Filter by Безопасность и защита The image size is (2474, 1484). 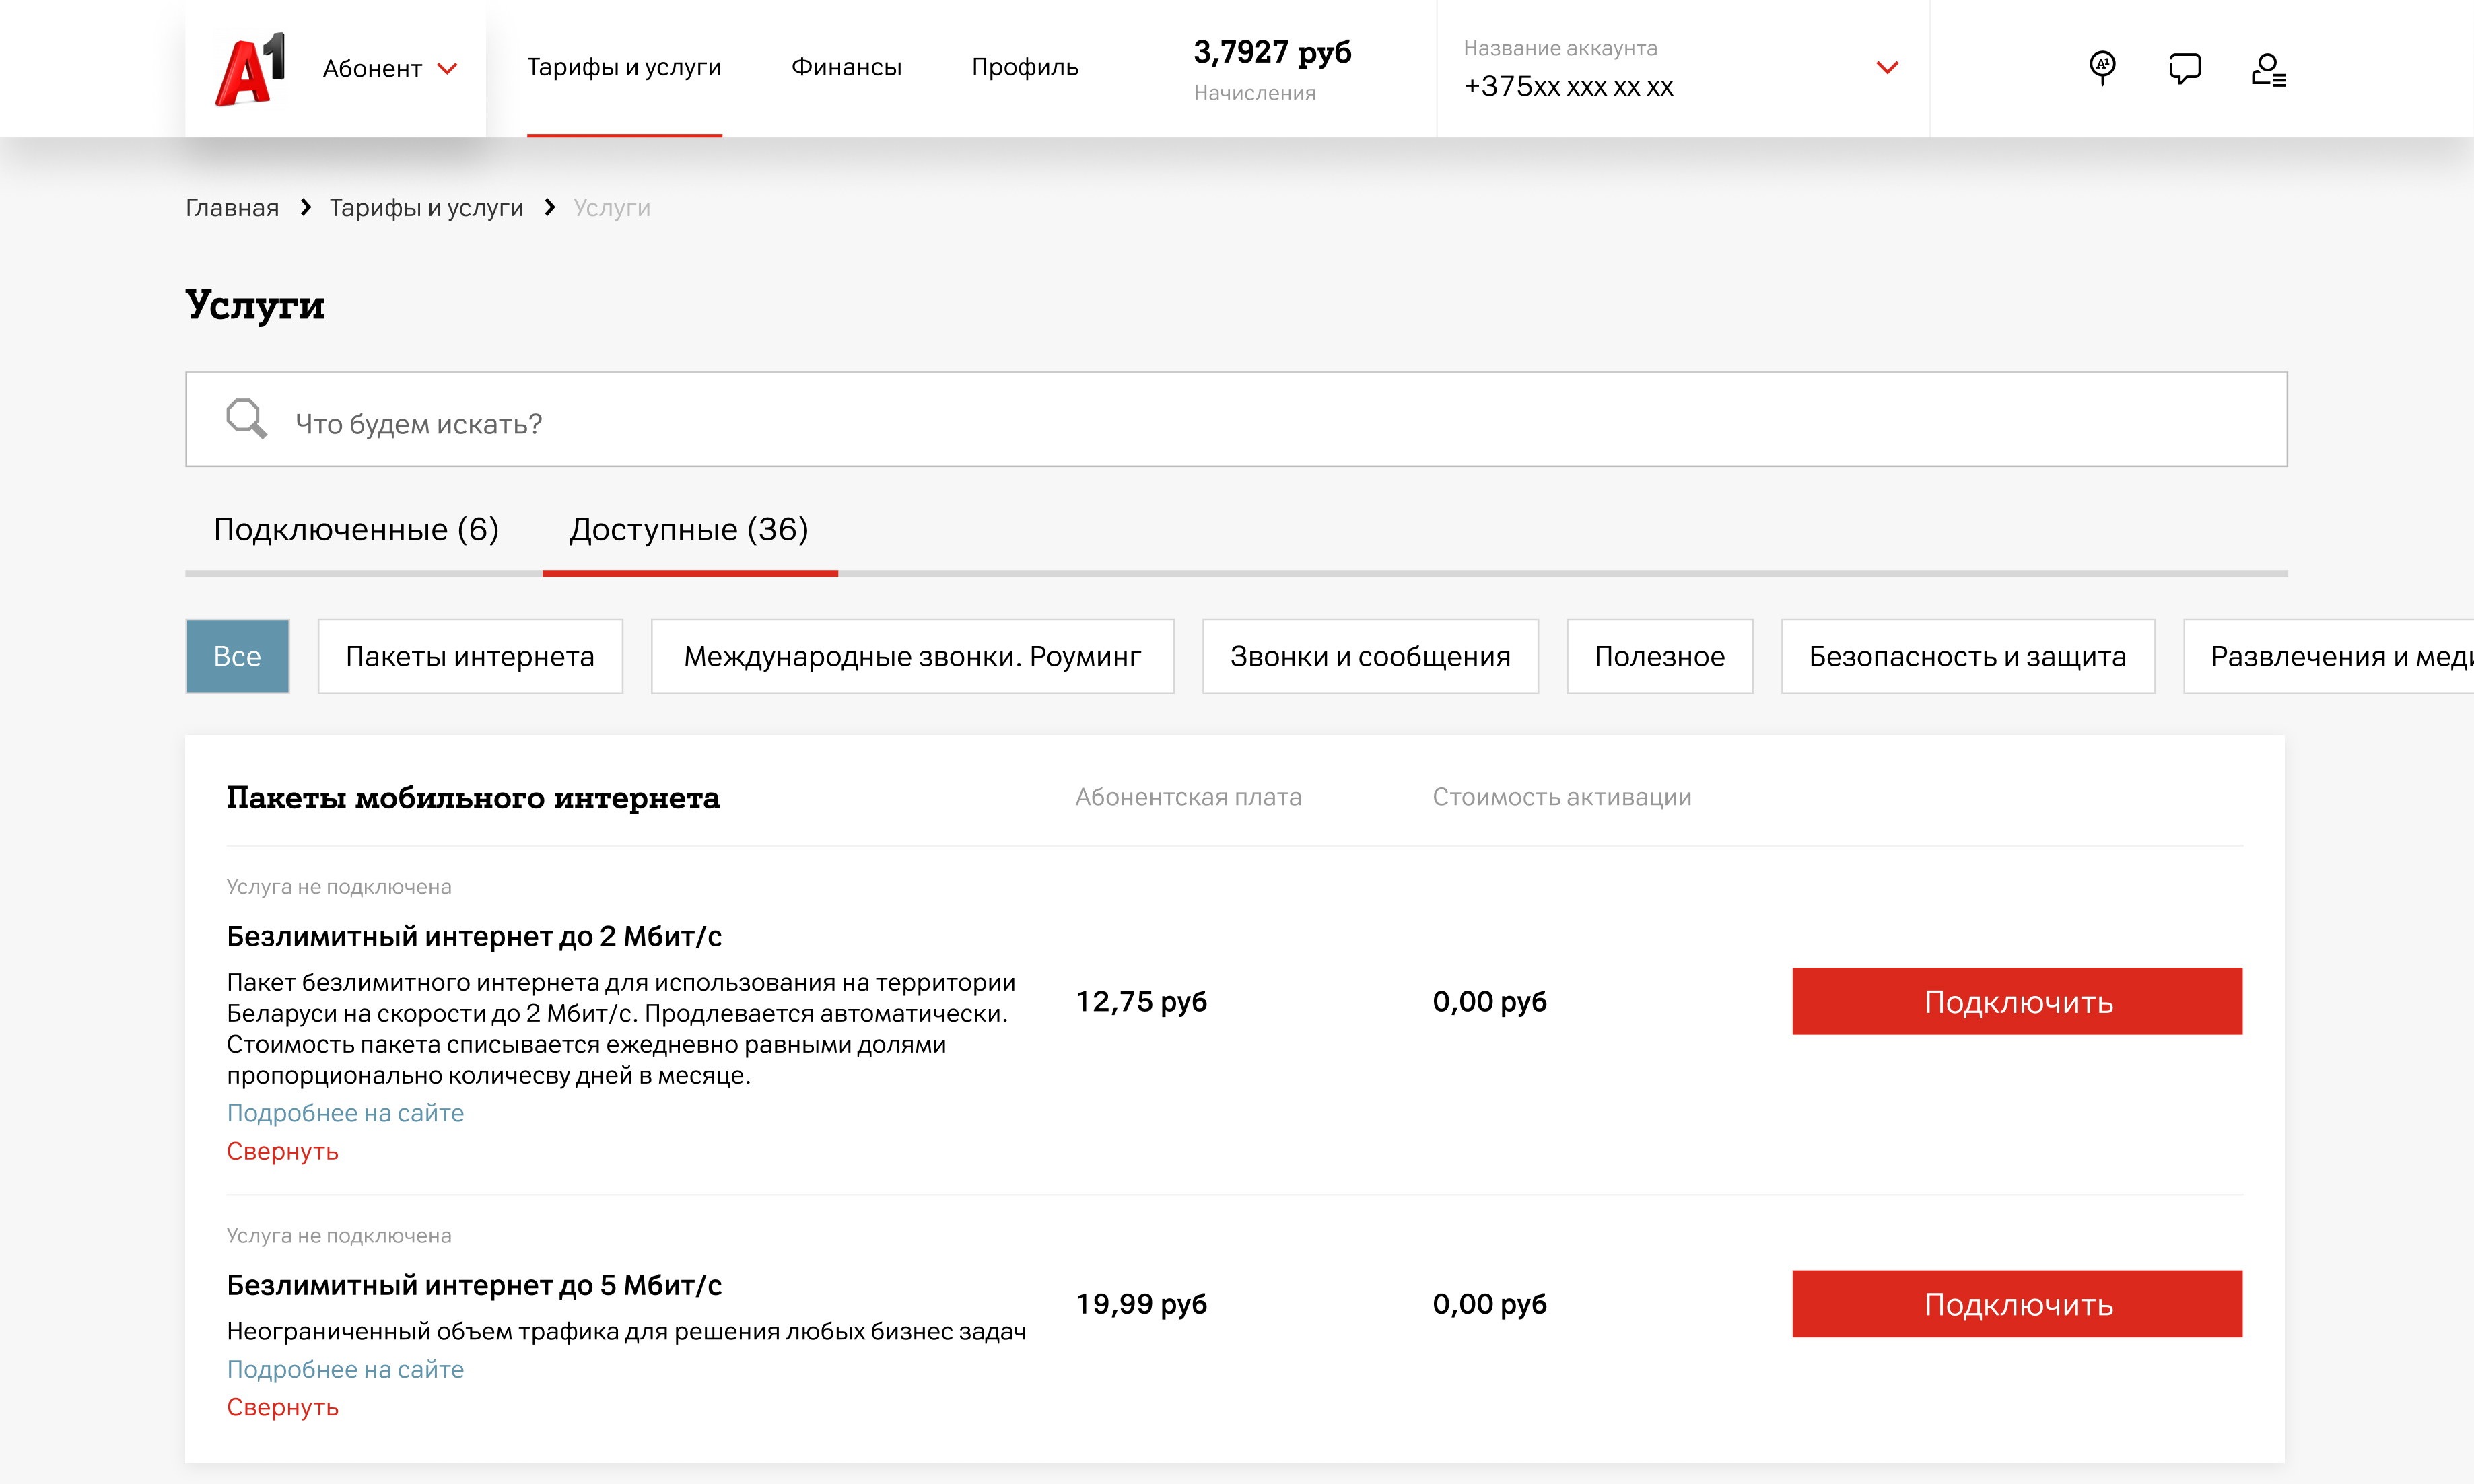pyautogui.click(x=1967, y=656)
